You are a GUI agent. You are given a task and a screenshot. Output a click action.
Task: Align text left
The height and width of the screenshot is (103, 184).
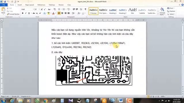(x=59, y=13)
